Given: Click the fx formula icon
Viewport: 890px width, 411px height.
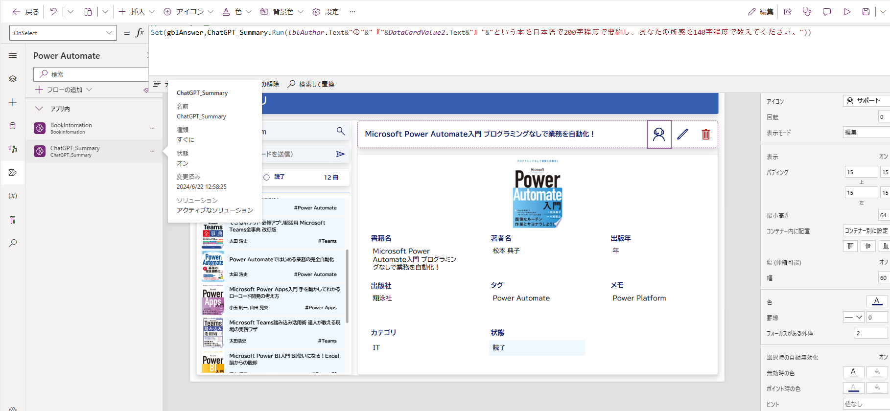Looking at the screenshot, I should pyautogui.click(x=140, y=32).
